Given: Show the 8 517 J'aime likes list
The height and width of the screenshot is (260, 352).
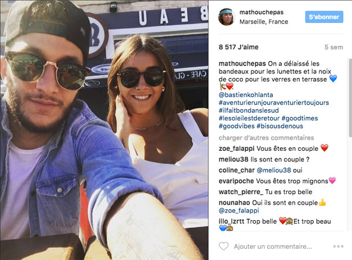Looking at the screenshot, I should [239, 47].
